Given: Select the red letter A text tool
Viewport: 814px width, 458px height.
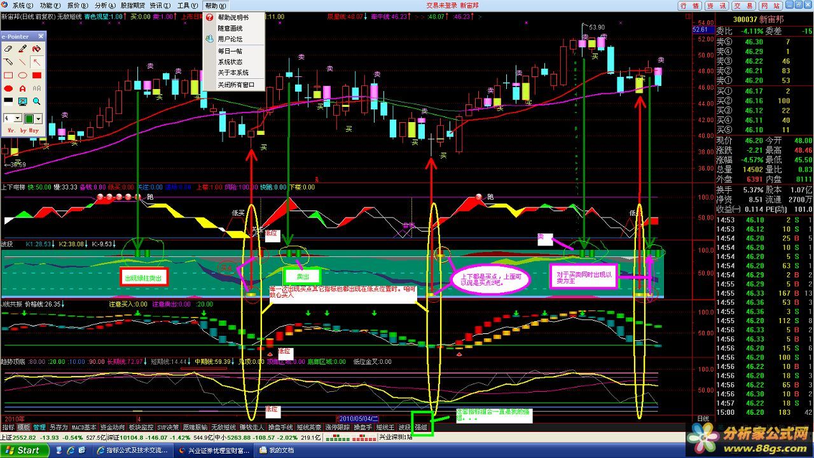Looking at the screenshot, I should [23, 88].
